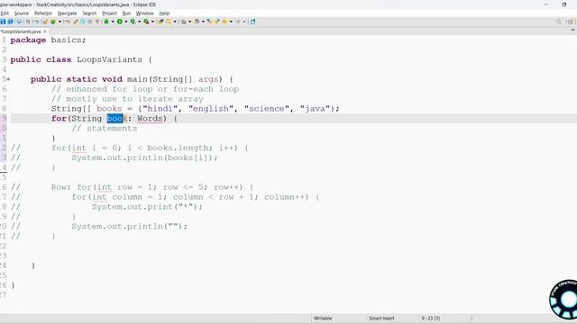Open the Edit menu

point(5,13)
